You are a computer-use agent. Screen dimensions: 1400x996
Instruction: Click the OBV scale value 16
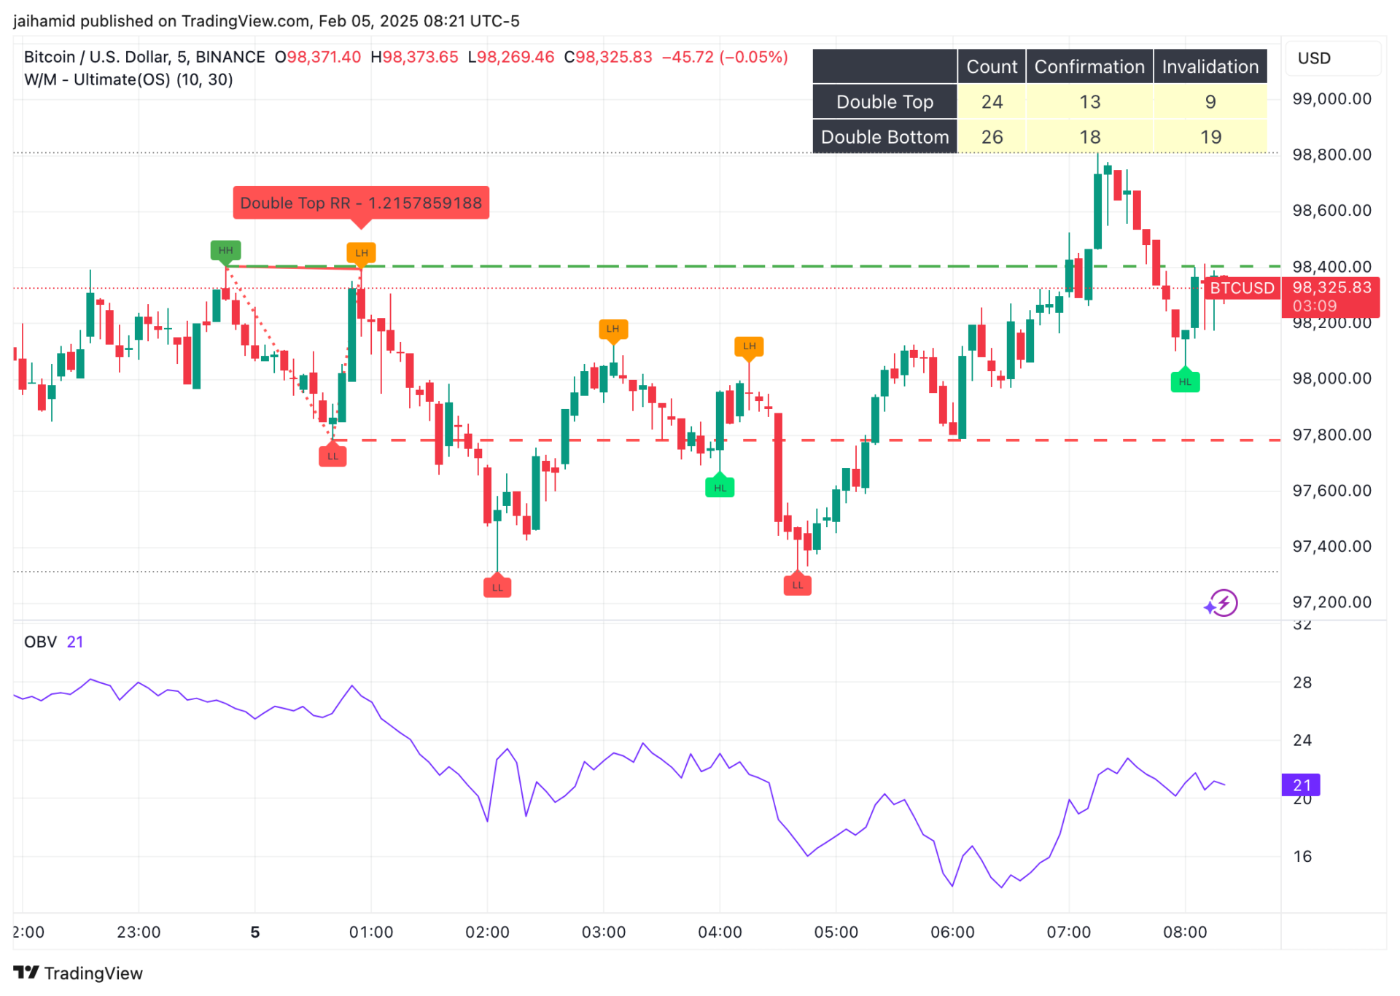coord(1302,856)
